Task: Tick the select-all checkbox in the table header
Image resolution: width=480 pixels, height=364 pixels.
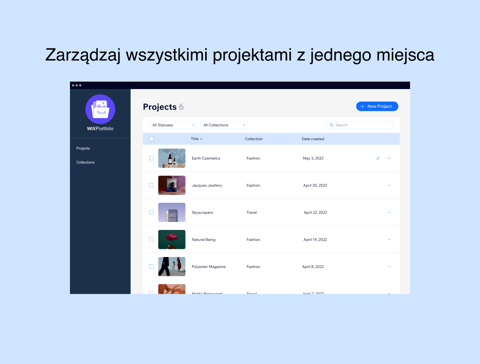Action: click(151, 139)
